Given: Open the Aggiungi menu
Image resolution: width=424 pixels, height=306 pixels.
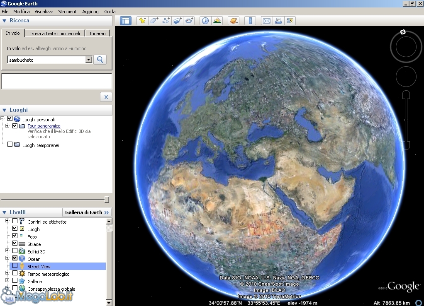Looking at the screenshot, I should click(91, 12).
